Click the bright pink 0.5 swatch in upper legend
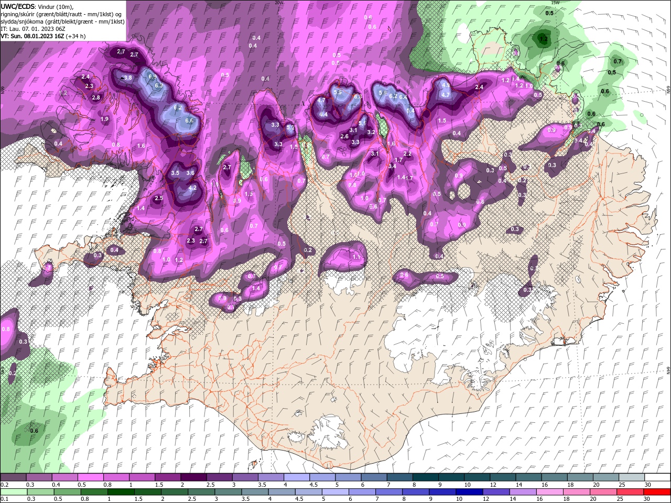The height and width of the screenshot is (503, 671). point(90,477)
